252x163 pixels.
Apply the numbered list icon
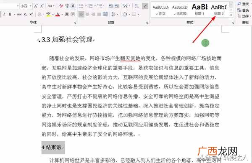point(91,6)
